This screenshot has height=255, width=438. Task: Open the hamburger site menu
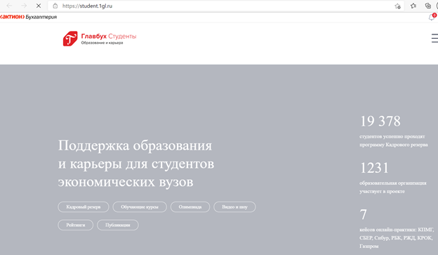coord(434,39)
